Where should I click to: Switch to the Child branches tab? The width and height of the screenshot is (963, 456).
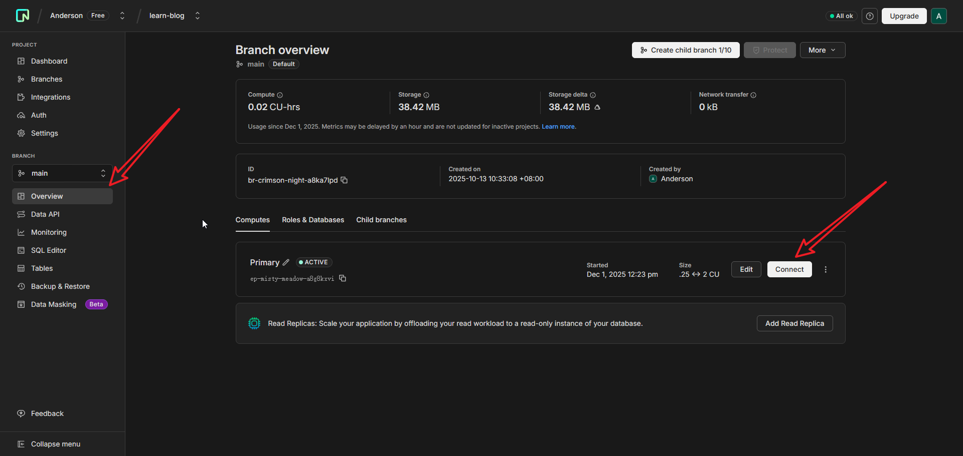[381, 220]
